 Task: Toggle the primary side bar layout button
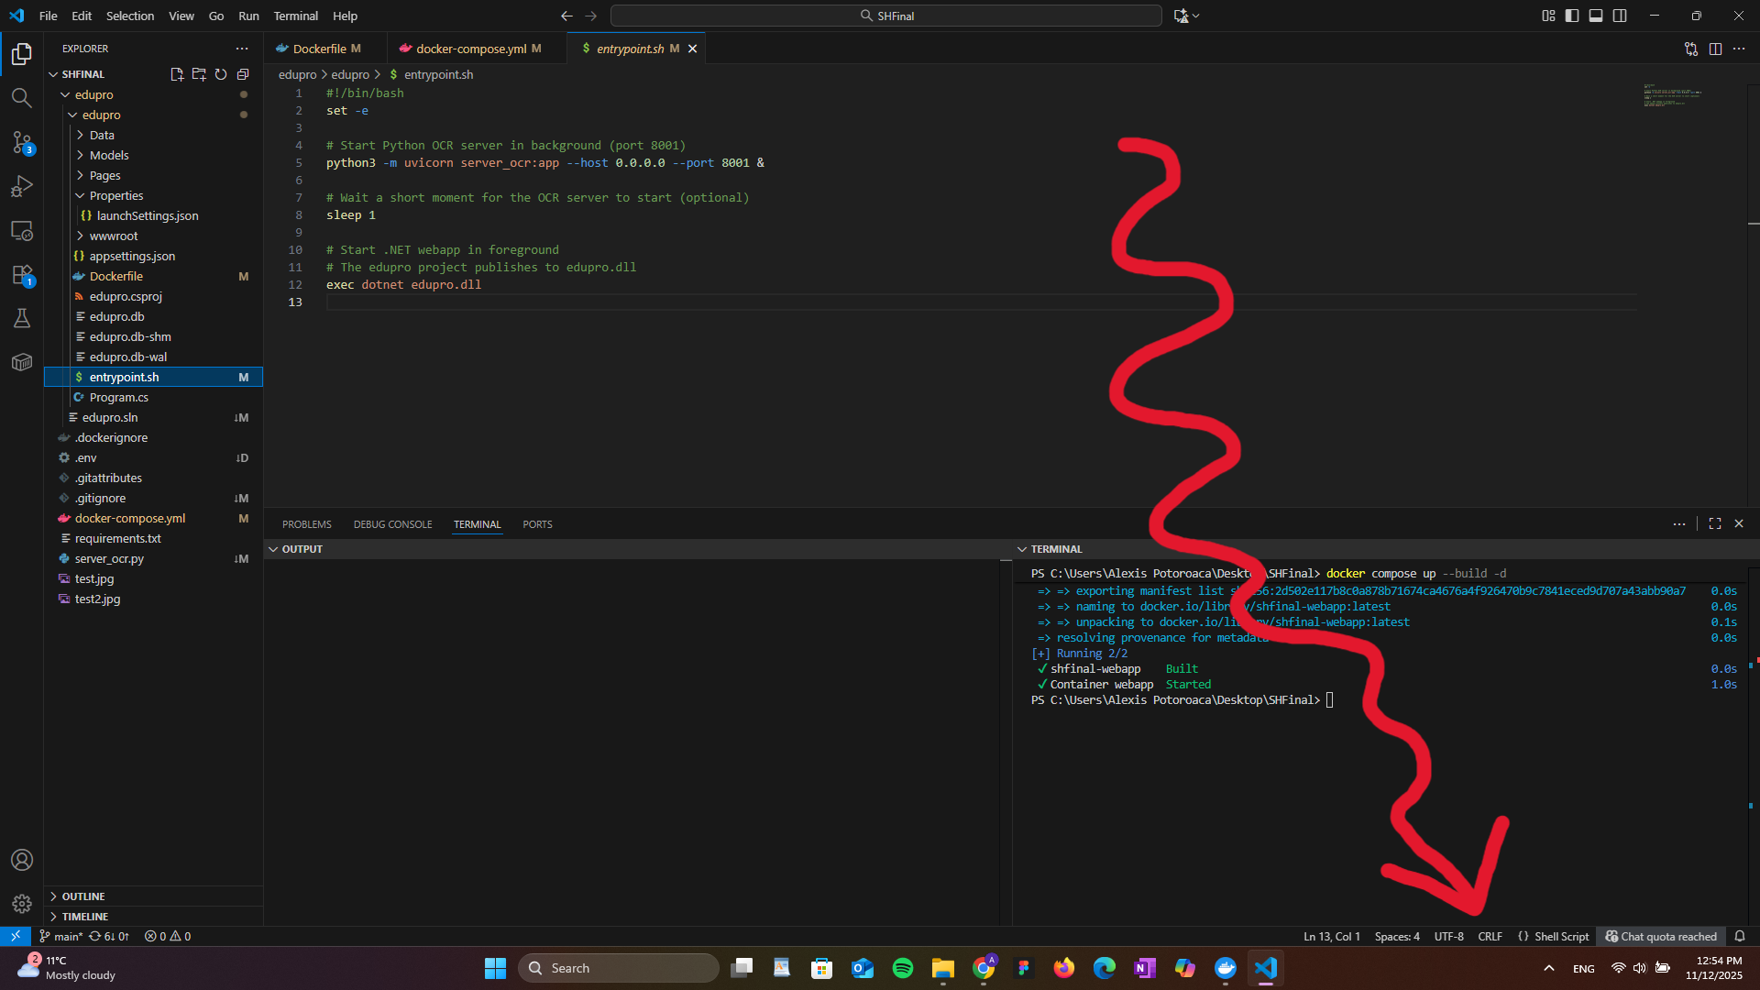(1572, 16)
